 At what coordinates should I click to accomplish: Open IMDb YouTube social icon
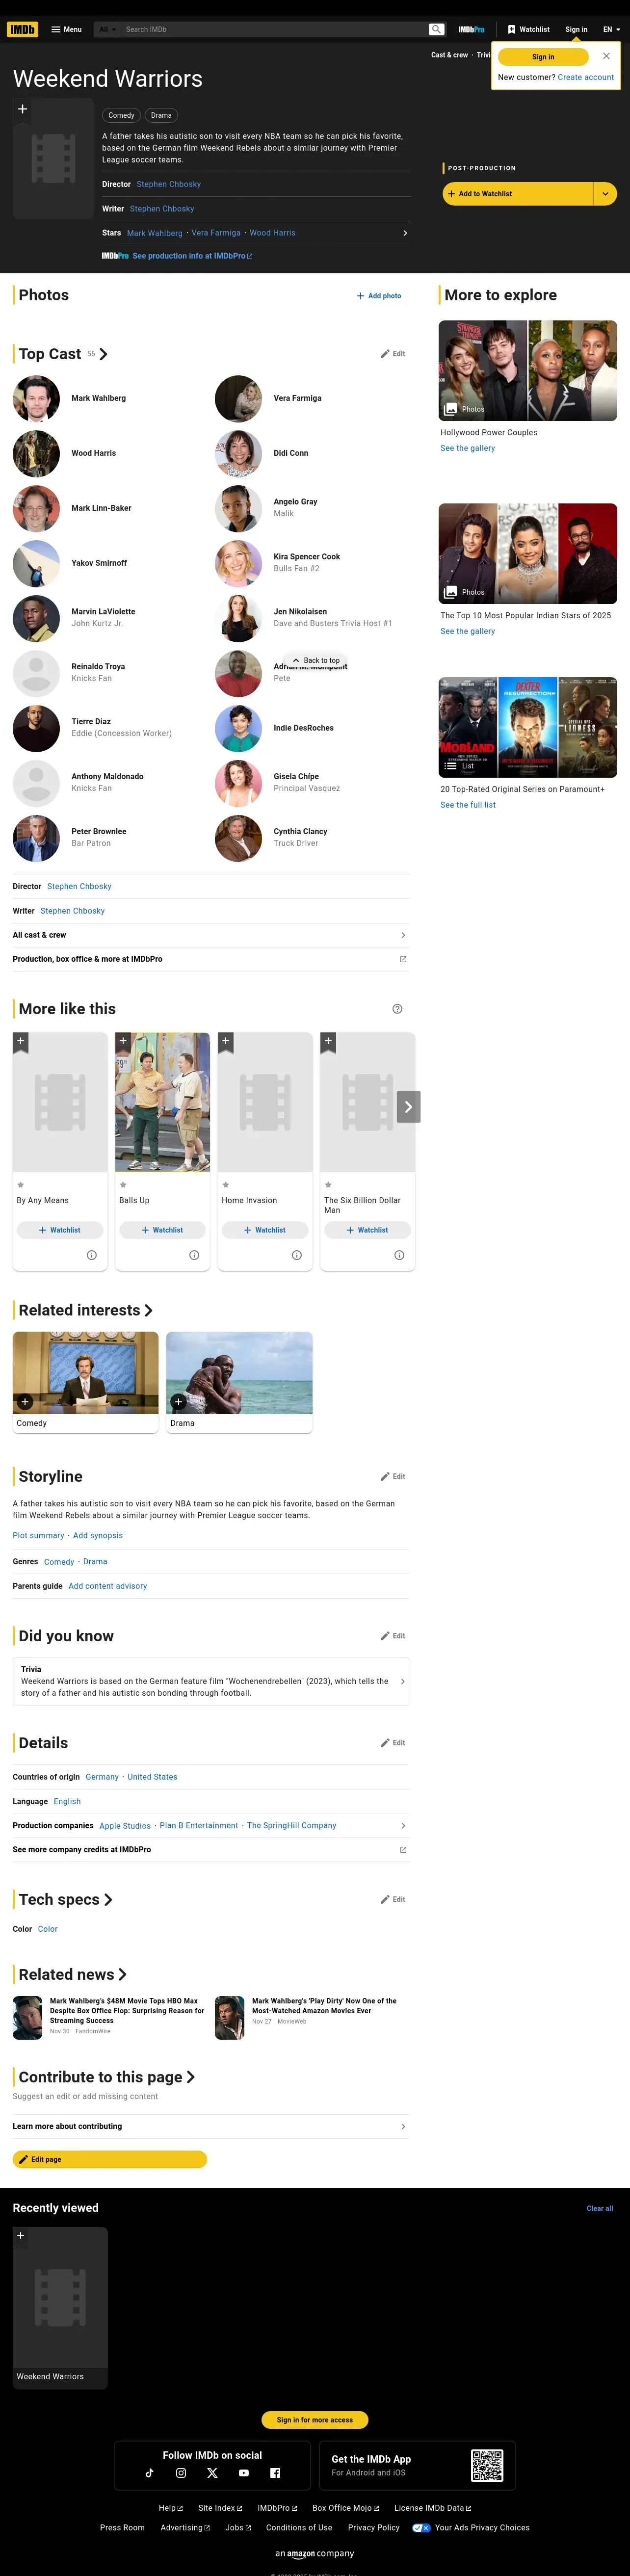click(x=243, y=2473)
